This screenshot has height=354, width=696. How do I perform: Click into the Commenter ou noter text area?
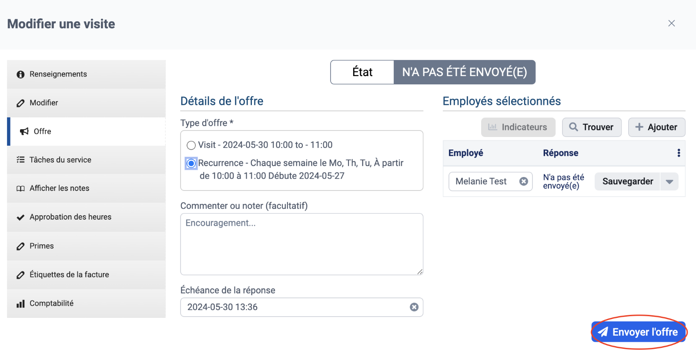pyautogui.click(x=301, y=244)
